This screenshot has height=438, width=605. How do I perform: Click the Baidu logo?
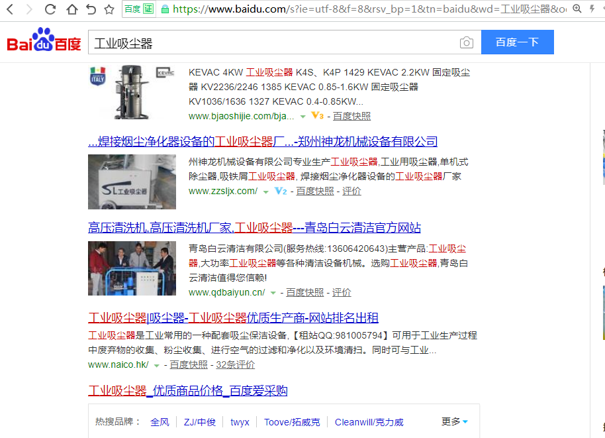tap(44, 41)
